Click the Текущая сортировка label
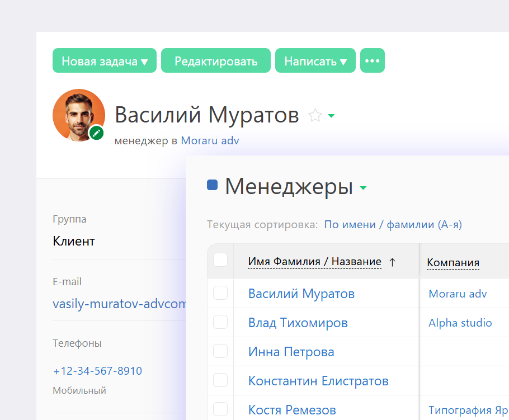509x420 pixels. pos(262,225)
